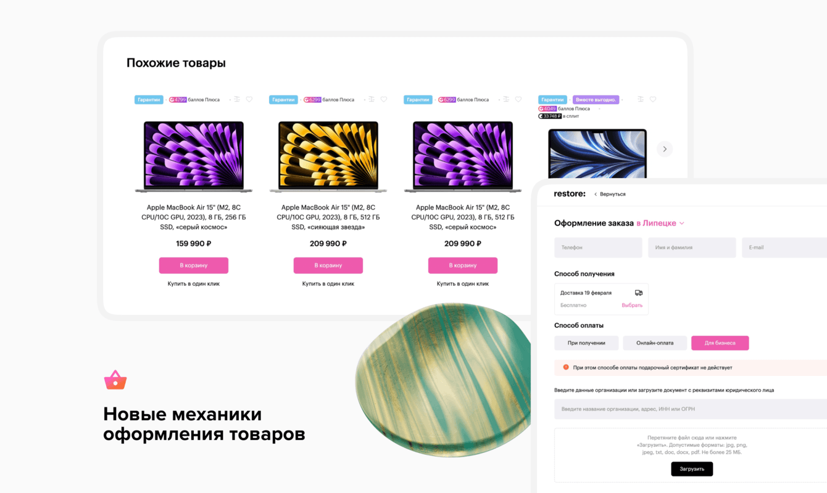Click «Купить в один клик» under «сияющая звезда»
Viewport: 827px width, 493px height.
[328, 284]
